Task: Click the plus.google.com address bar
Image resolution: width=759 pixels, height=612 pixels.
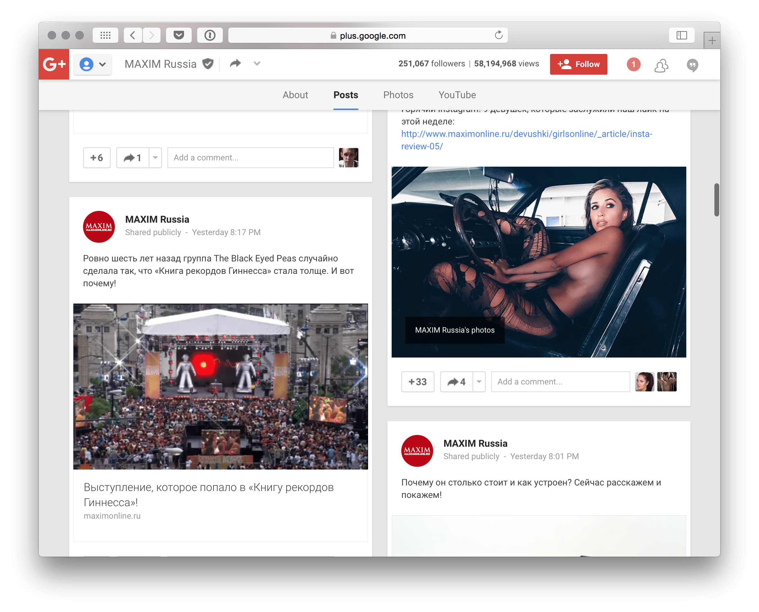Action: [x=368, y=35]
